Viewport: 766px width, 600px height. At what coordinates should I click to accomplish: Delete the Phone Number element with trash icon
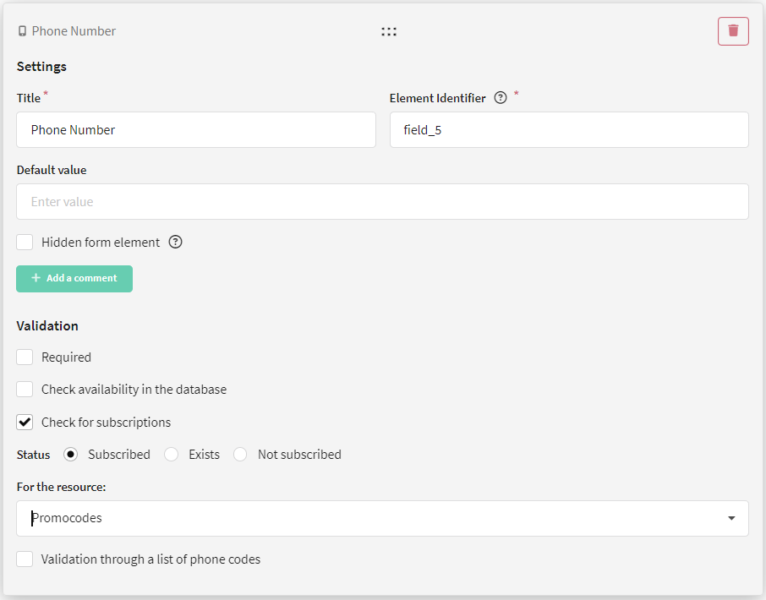pos(733,31)
